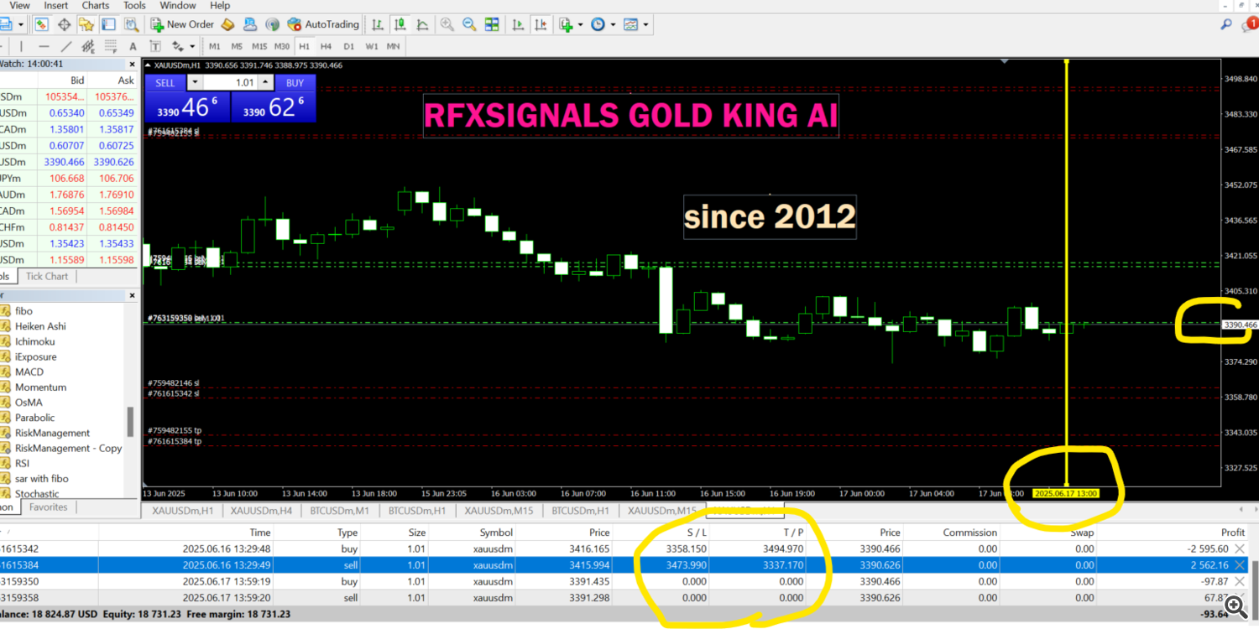
Task: Open the Tools menu
Action: pos(134,5)
